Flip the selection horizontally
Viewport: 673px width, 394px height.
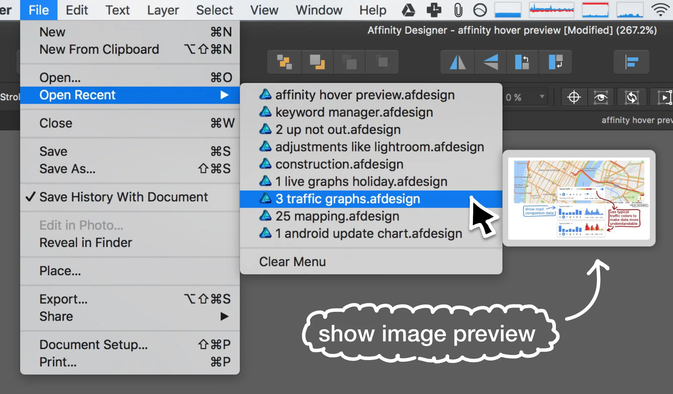click(x=458, y=62)
